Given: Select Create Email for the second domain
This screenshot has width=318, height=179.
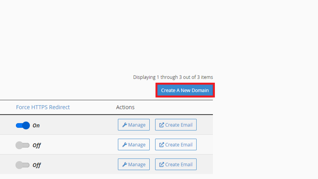Looking at the screenshot, I should pyautogui.click(x=176, y=144).
